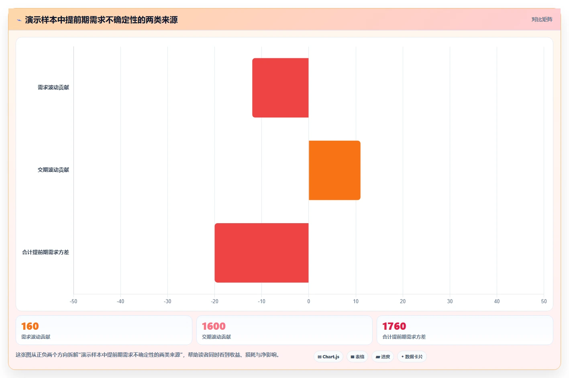Click the x-axis tick -50
The image size is (569, 378).
(73, 302)
